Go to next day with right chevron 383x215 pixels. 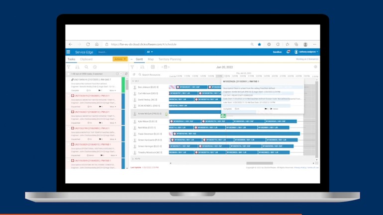pyautogui.click(x=169, y=67)
